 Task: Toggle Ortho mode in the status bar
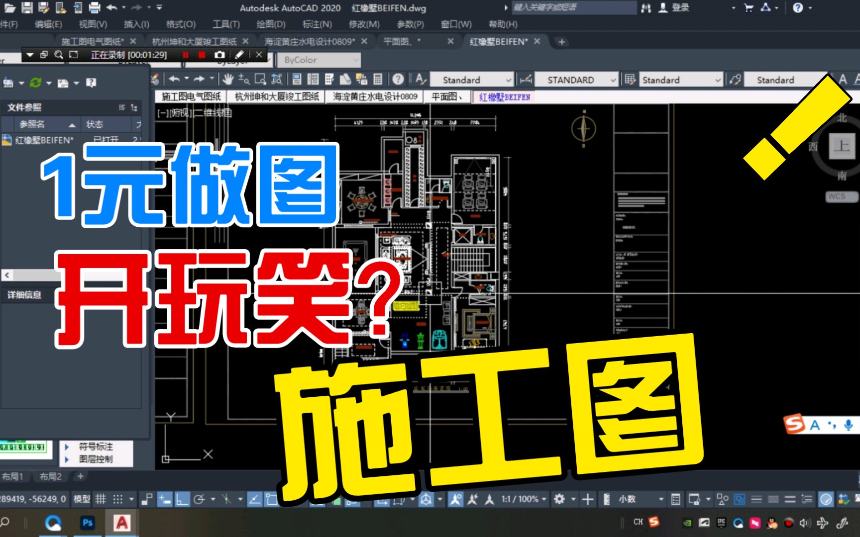[x=182, y=499]
